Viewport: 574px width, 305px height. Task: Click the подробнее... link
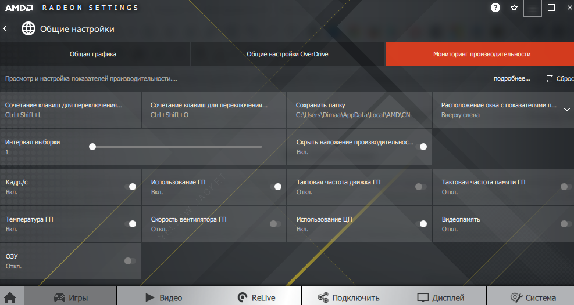[512, 78]
